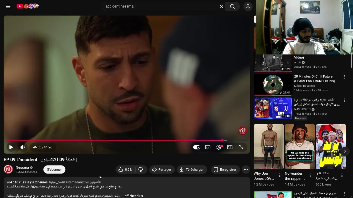
Task: Click the magnifier search button
Action: 232,6
